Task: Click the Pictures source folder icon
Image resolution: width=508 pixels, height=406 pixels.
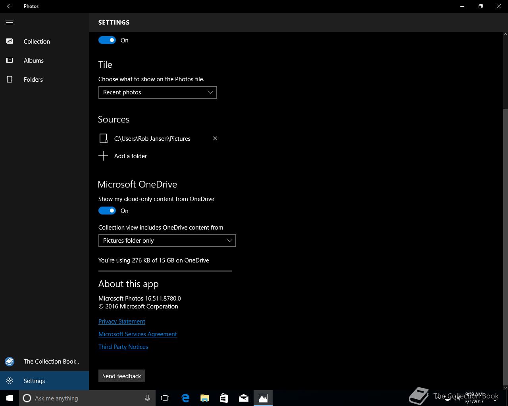Action: 103,138
